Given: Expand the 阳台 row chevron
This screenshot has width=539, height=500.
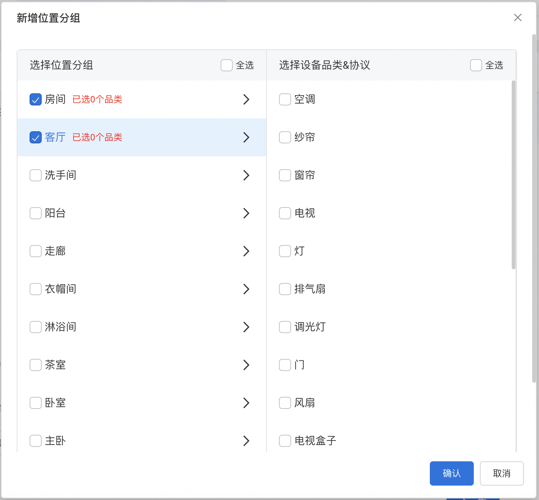Looking at the screenshot, I should [x=246, y=213].
